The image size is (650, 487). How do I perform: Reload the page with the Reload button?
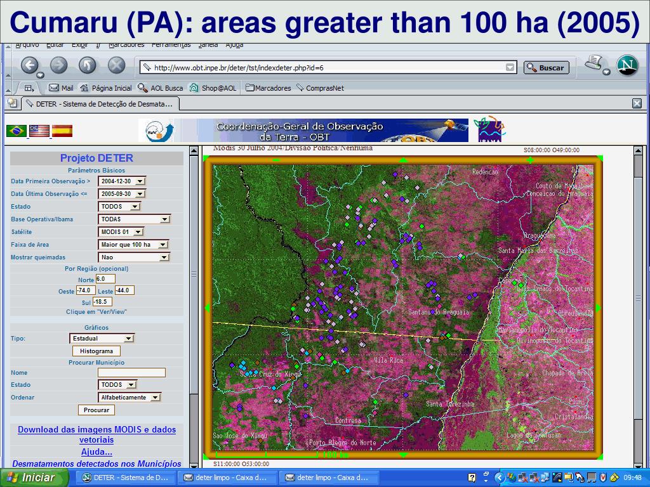[88, 65]
